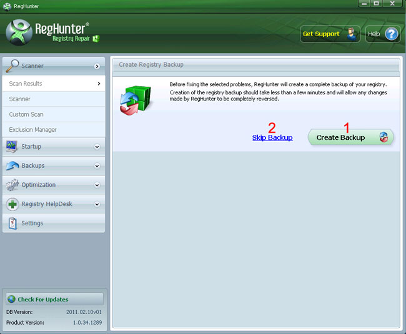The image size is (406, 334).
Task: Open the Custom Scan item
Action: coord(26,114)
